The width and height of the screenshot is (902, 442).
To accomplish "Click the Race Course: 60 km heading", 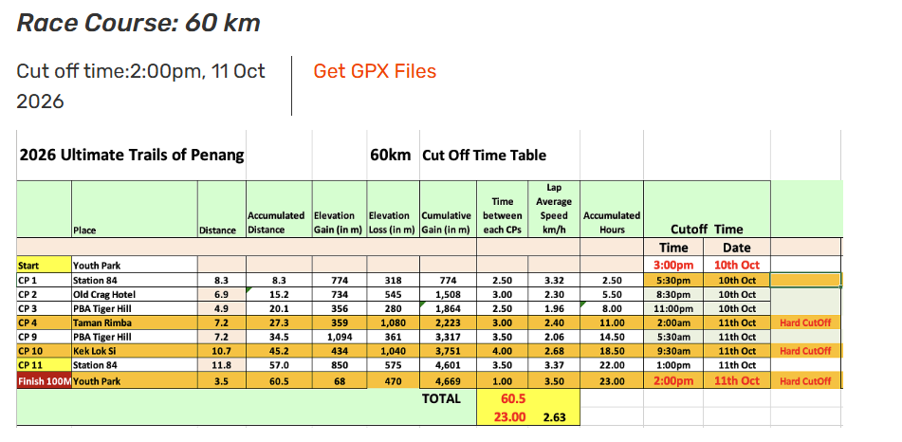I will [x=138, y=23].
